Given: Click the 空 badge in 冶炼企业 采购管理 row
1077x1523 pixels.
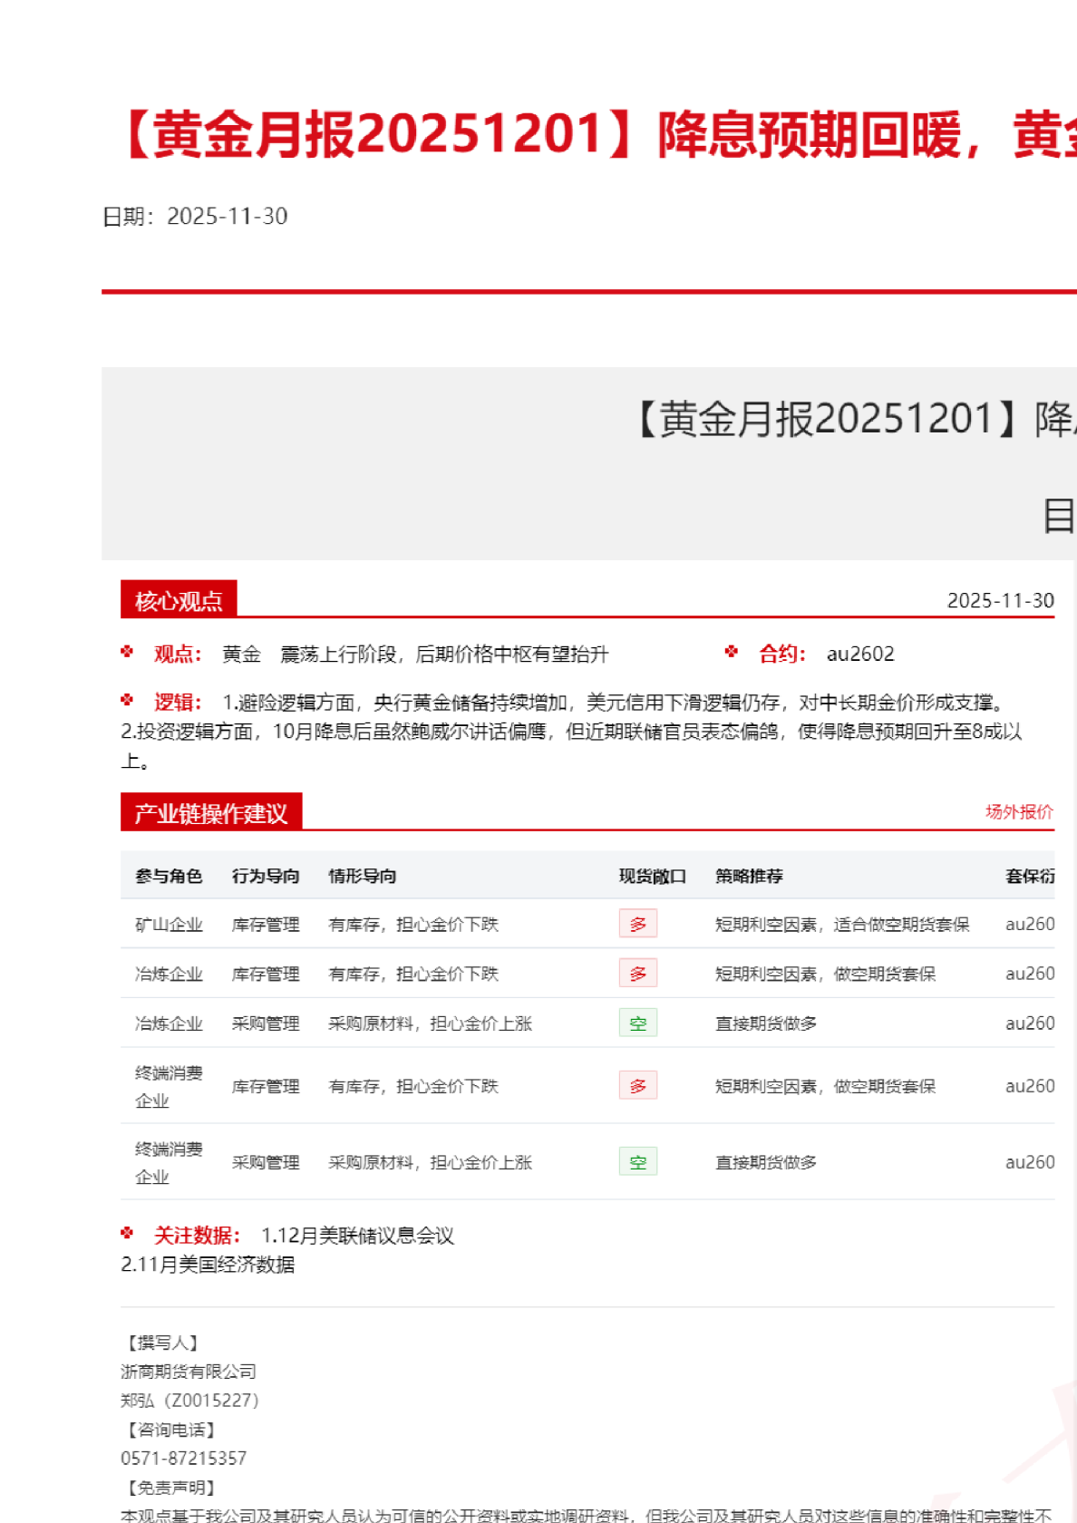Looking at the screenshot, I should (637, 1023).
